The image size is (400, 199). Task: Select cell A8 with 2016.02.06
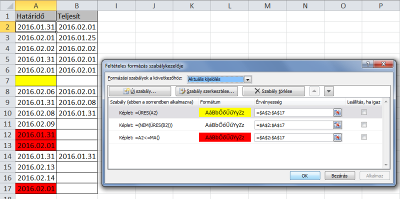35,91
